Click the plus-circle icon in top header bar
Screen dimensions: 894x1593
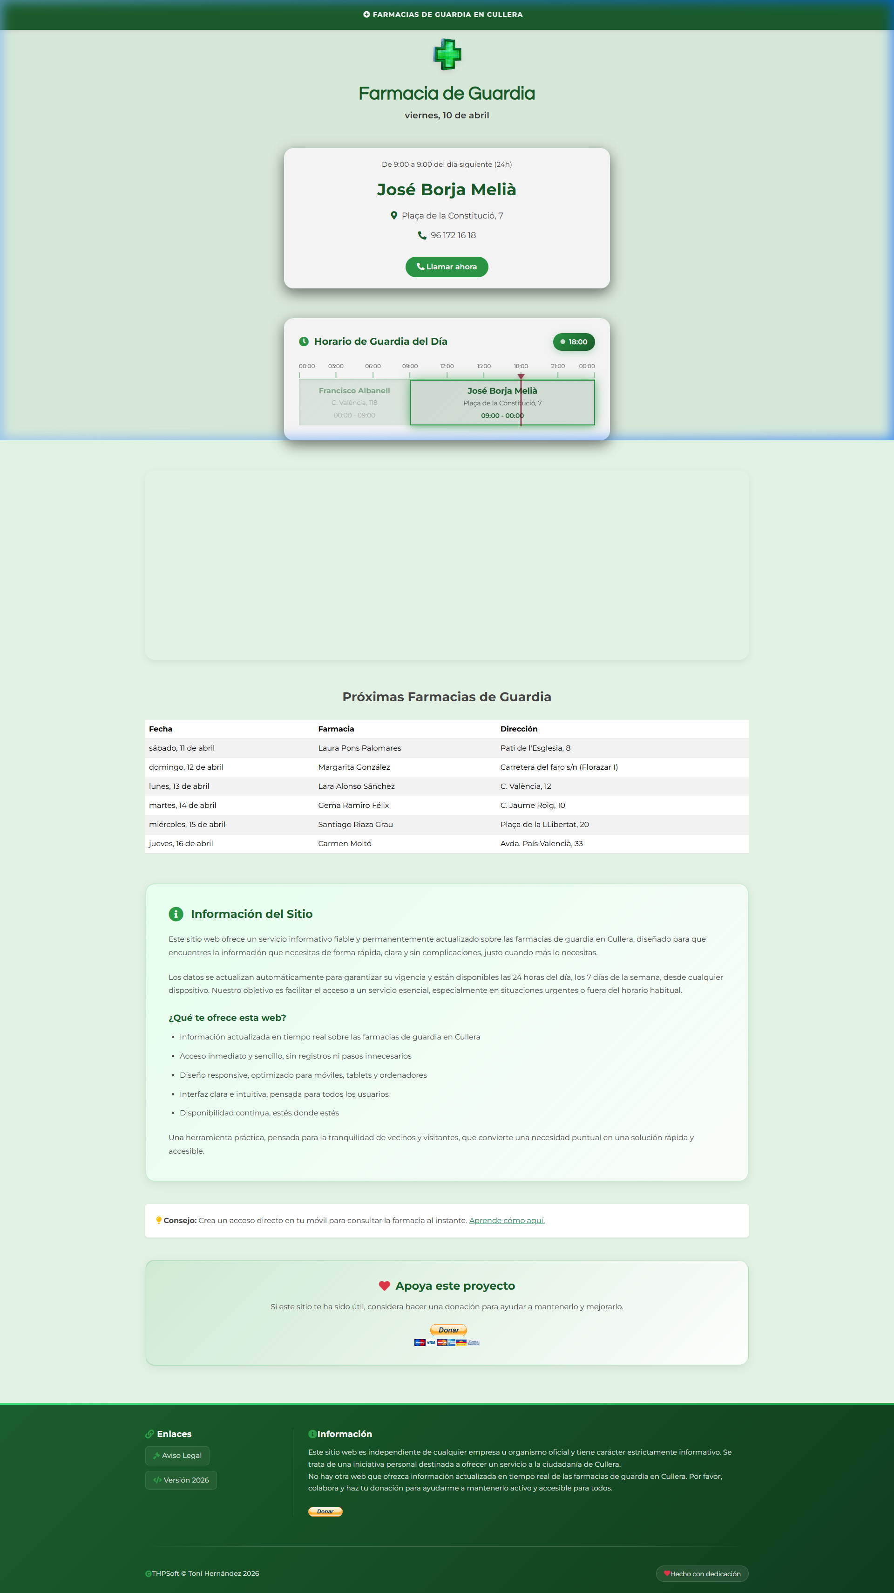(x=366, y=14)
